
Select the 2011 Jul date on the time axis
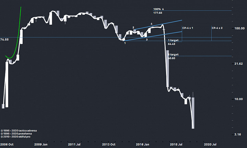pyautogui.click(x=74, y=144)
